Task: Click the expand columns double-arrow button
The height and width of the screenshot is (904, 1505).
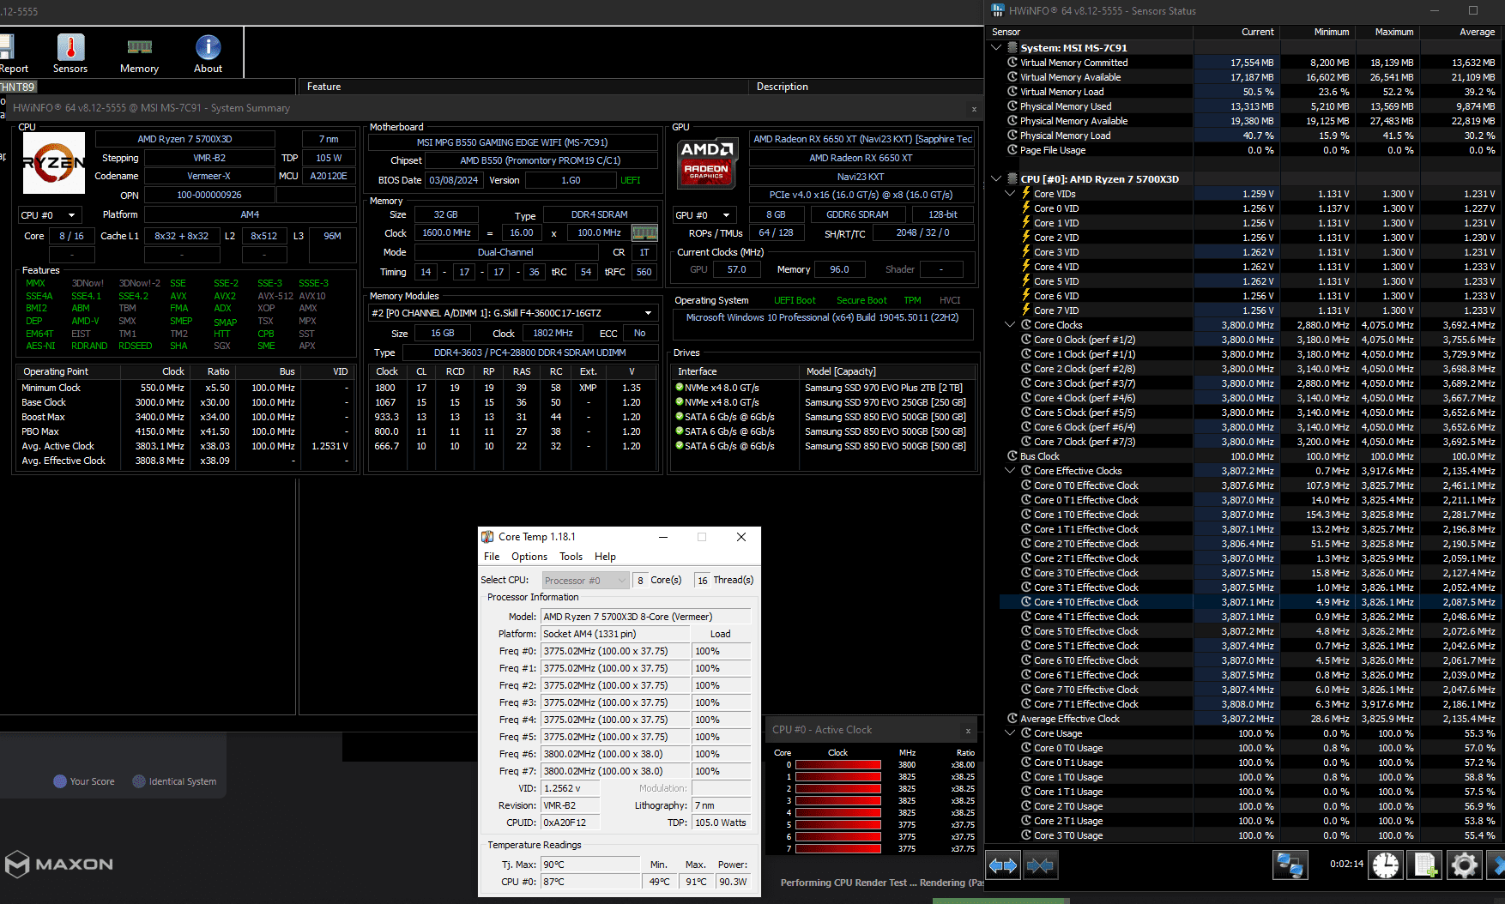Action: tap(1003, 865)
